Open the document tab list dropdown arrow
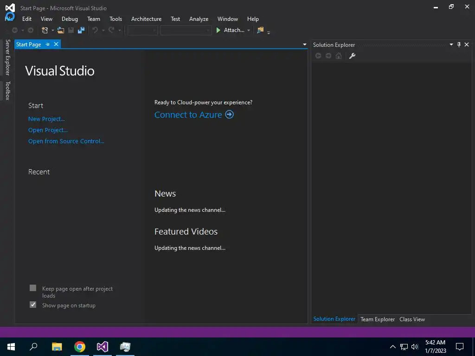 [x=304, y=44]
